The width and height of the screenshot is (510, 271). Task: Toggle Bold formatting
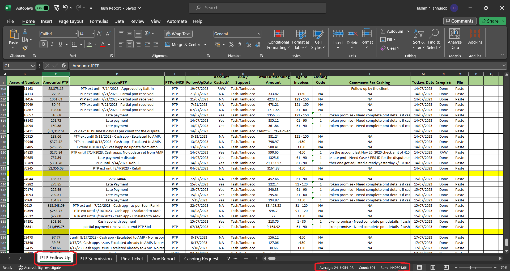(x=44, y=44)
